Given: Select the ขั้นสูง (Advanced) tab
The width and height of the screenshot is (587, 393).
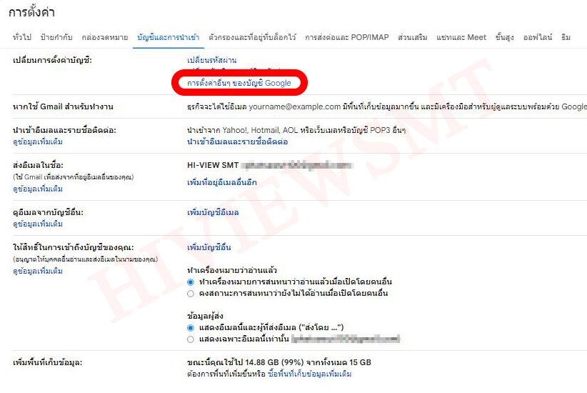Looking at the screenshot, I should click(x=504, y=37).
